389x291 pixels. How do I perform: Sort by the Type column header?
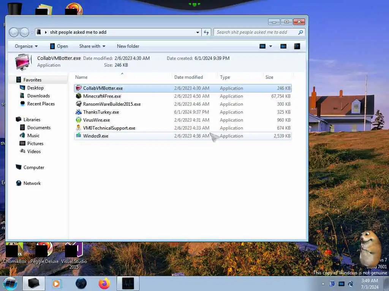[225, 77]
